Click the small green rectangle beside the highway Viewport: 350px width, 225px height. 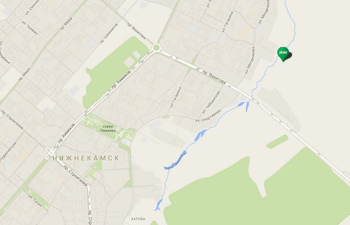coord(277,141)
